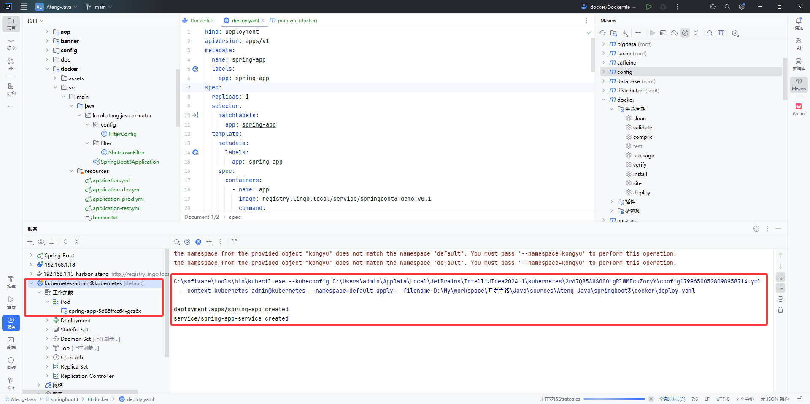The image size is (810, 404).
Task: Collapse the docker folder in project tree
Action: [x=47, y=69]
